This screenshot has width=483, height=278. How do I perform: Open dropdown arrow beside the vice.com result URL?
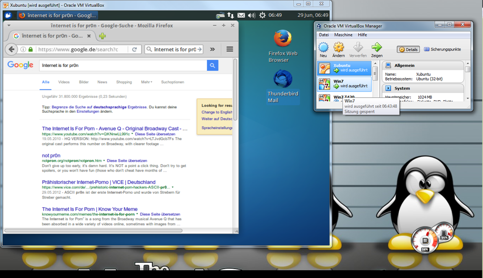pos(173,187)
